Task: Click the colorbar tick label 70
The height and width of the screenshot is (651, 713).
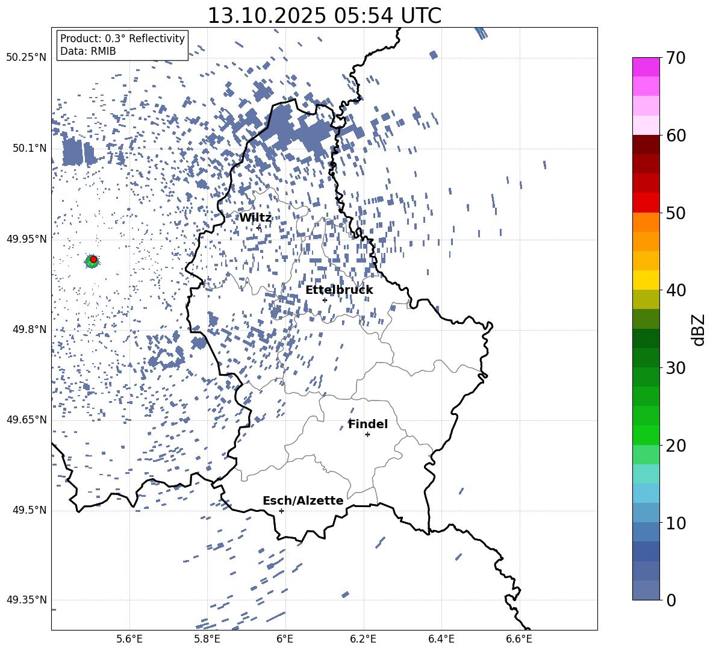Action: [676, 58]
